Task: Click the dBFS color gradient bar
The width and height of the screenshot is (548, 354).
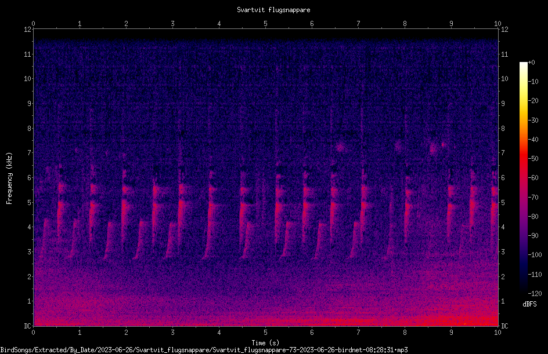Action: (523, 177)
